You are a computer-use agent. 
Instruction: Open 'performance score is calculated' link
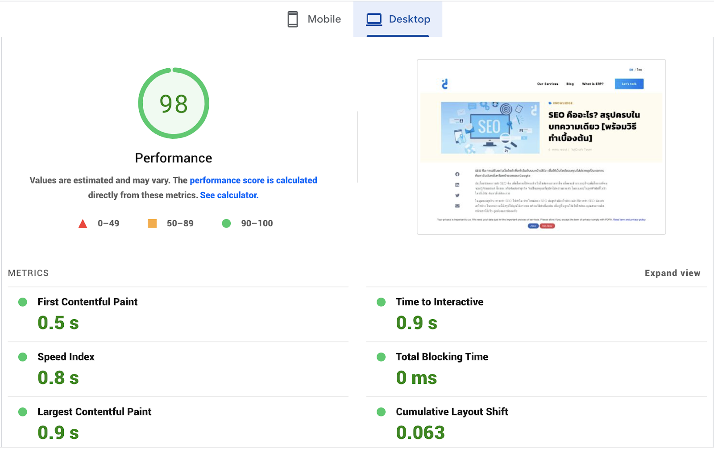253,180
